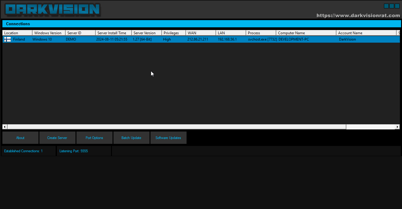Sort by Computer Name column header
This screenshot has width=402, height=209.
[x=306, y=33]
